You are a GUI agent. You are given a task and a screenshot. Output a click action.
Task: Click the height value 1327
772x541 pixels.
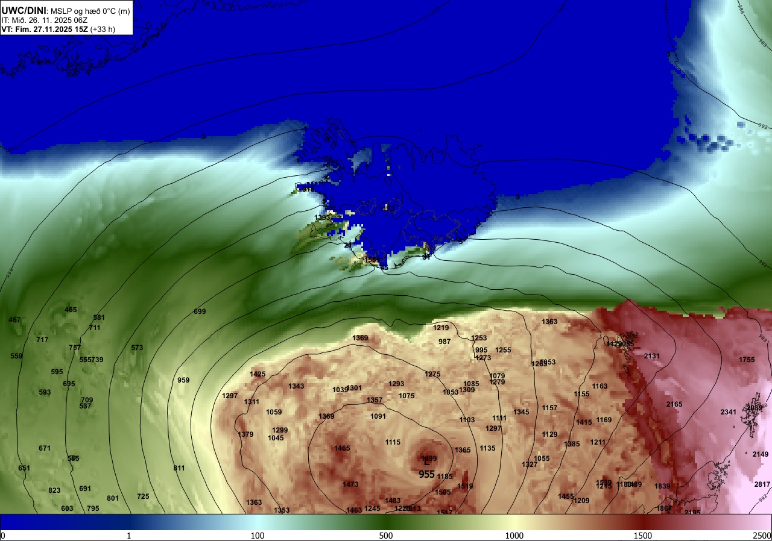point(530,464)
